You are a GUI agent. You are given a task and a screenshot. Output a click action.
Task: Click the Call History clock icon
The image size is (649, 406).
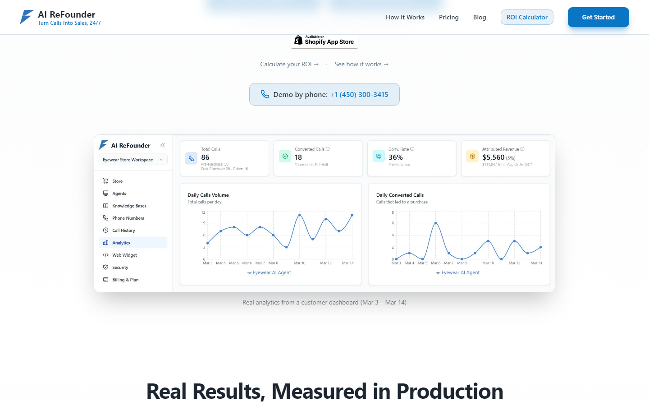(105, 230)
